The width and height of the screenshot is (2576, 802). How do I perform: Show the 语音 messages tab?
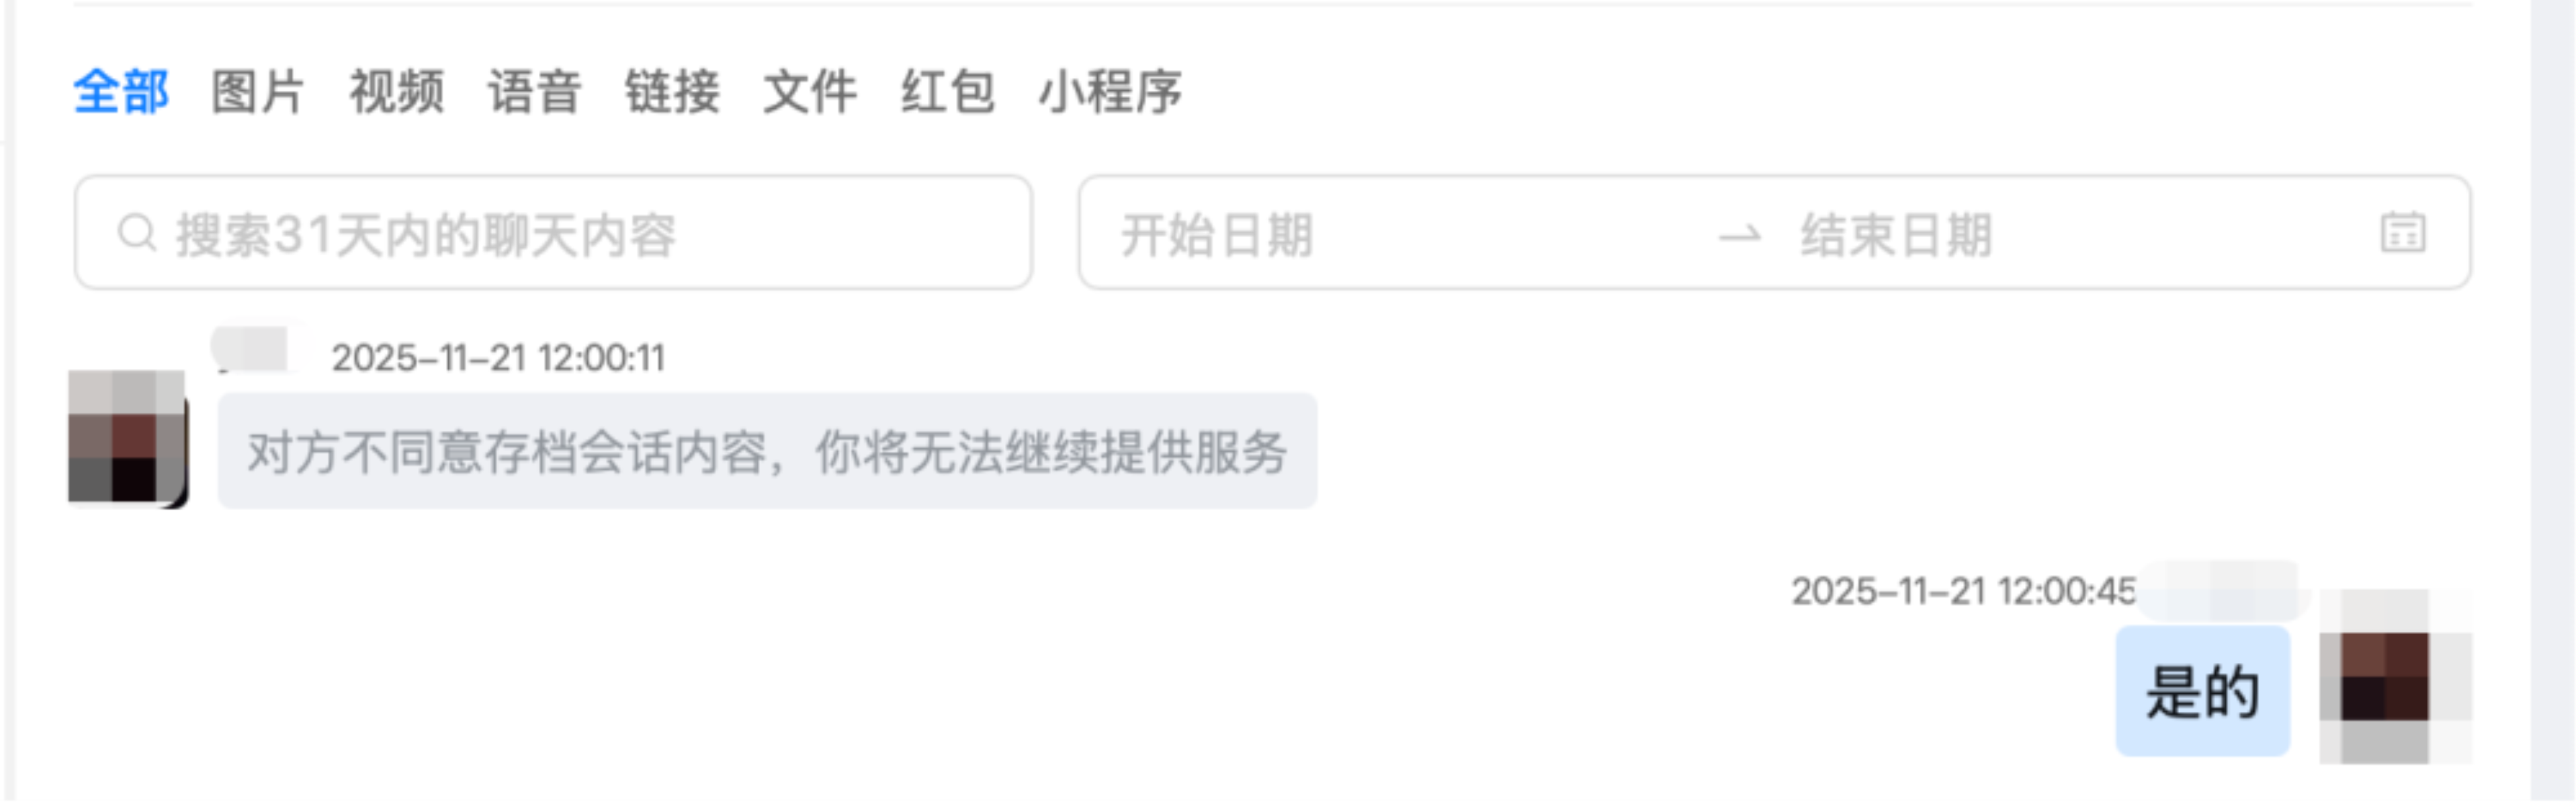point(534,92)
